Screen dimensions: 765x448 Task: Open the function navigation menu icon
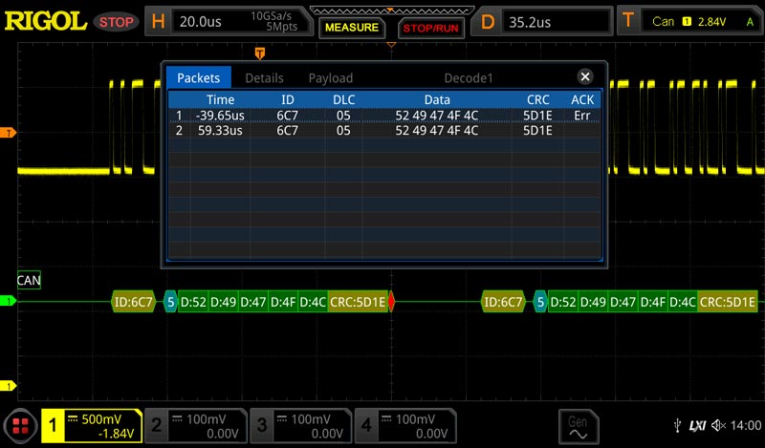tap(19, 426)
